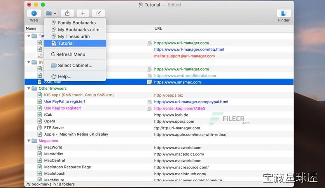Click the Use PayPal to register! bookmark icon
Viewport: 325px width, 188px height.
pos(40,101)
